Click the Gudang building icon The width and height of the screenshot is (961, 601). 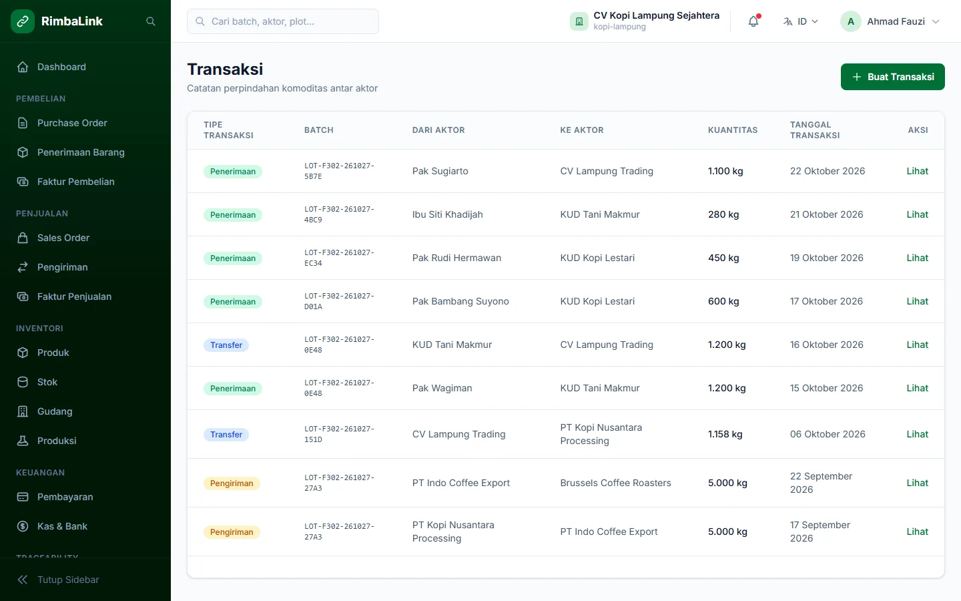point(23,411)
